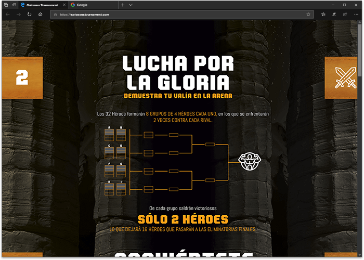The height and width of the screenshot is (260, 364).
Task: Click the add notes pen icon
Action: 334,15
